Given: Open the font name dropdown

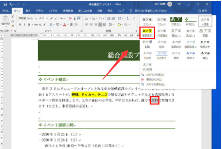Looking at the screenshot, I should [x=36, y=19].
